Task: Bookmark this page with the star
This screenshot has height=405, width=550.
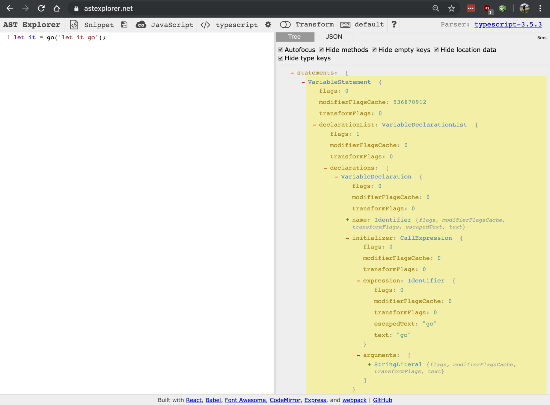Action: 451,8
